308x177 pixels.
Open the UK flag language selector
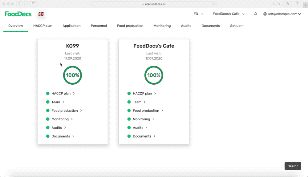pyautogui.click(x=41, y=14)
